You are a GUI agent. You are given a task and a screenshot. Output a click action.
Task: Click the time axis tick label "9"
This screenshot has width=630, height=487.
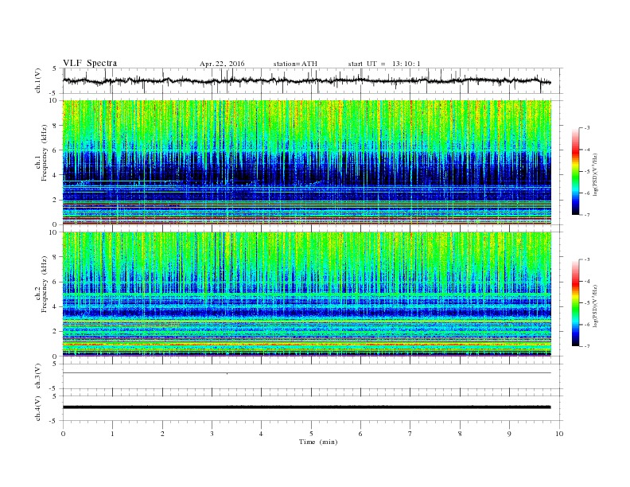[x=509, y=434]
